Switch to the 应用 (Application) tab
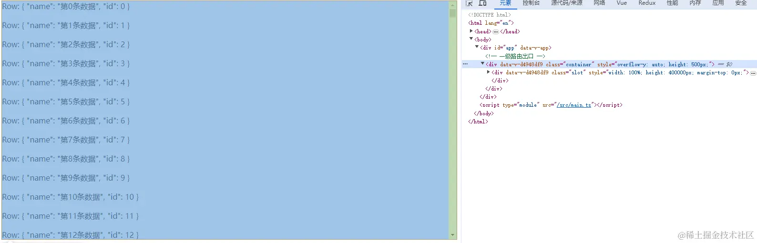The width and height of the screenshot is (757, 243). [x=718, y=3]
